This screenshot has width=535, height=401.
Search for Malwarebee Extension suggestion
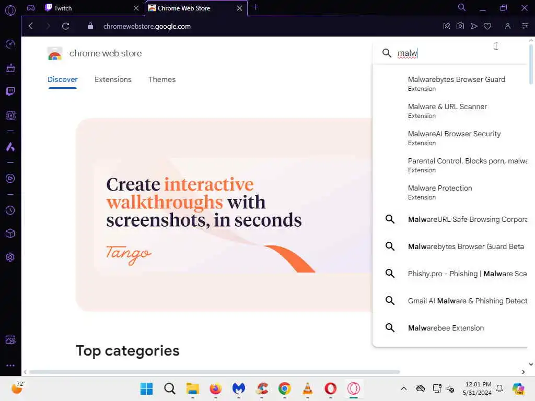[450, 328]
